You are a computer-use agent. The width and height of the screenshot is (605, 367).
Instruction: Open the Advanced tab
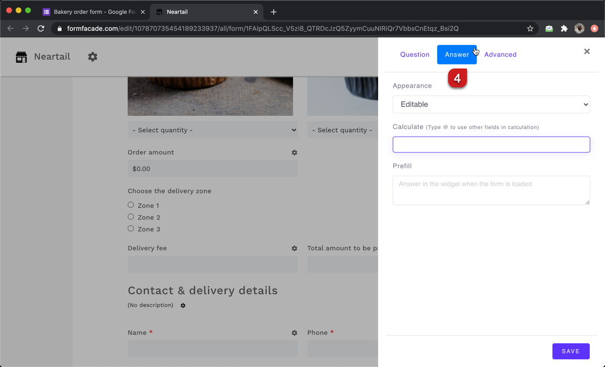[500, 54]
